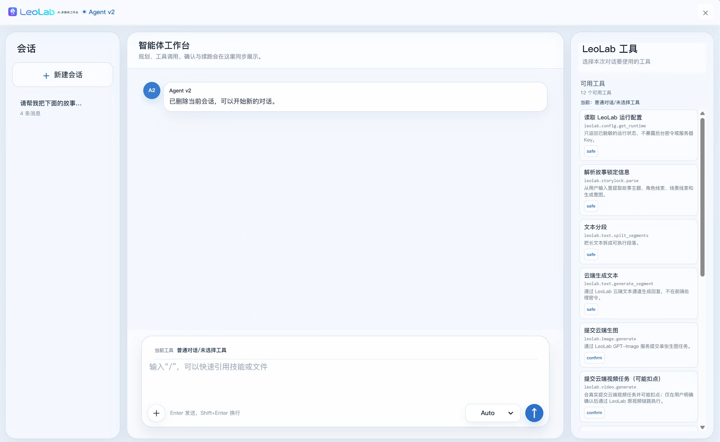Select 提交云端视频任务（可能扣点）tool card
720x442 pixels.
click(x=638, y=397)
